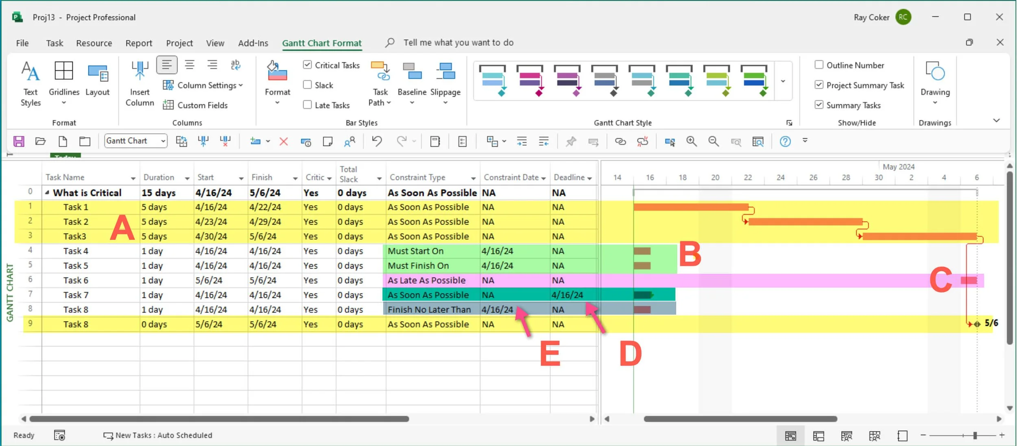Switch to the Resource tab
This screenshot has height=446, width=1017.
pyautogui.click(x=94, y=43)
